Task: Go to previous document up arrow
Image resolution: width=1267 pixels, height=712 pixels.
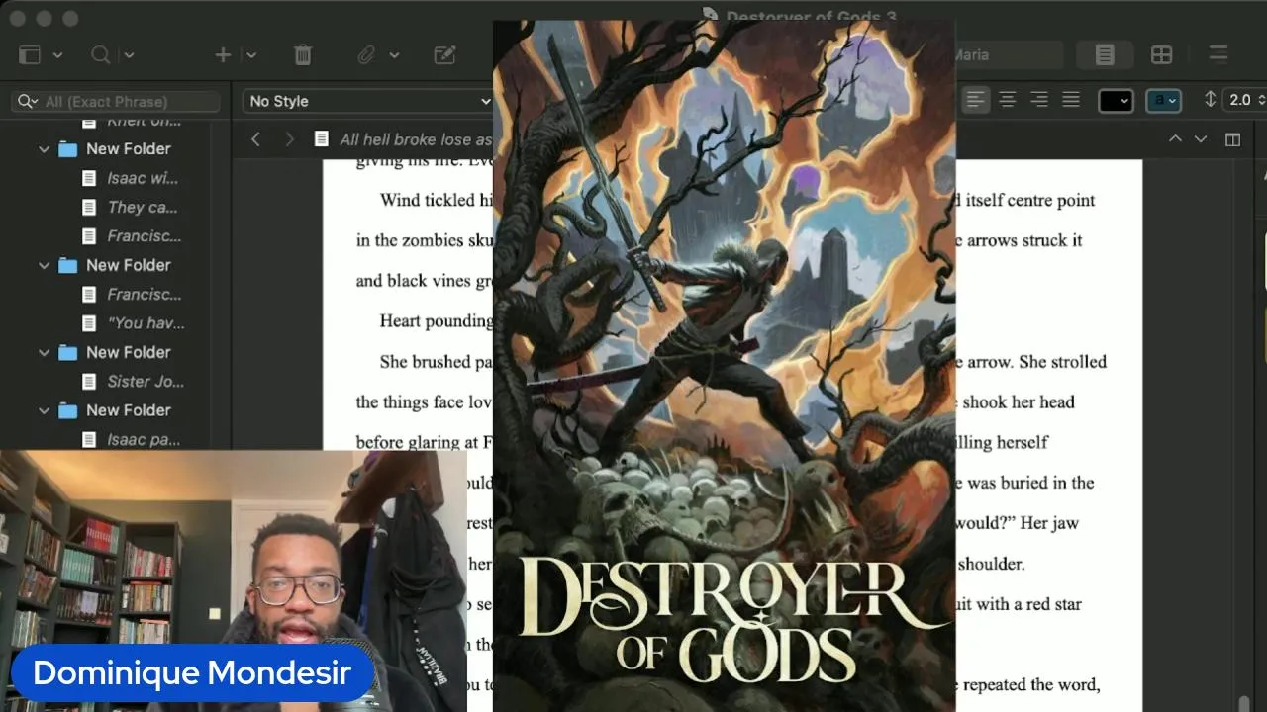Action: pyautogui.click(x=1175, y=139)
